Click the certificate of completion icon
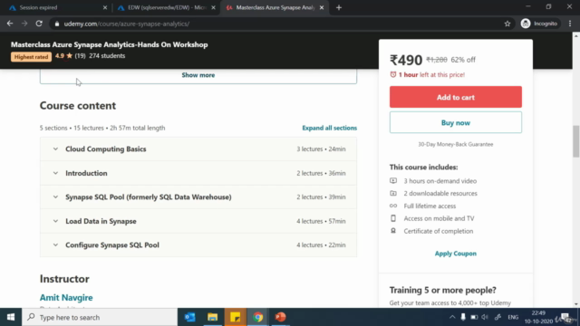Viewport: 580px width, 326px height. click(x=393, y=231)
